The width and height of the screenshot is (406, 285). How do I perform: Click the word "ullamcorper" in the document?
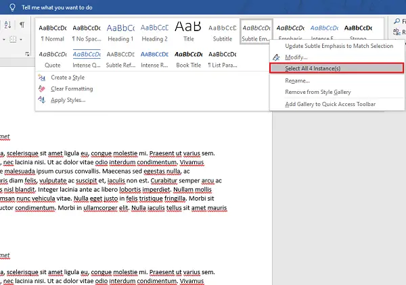[x=100, y=208]
